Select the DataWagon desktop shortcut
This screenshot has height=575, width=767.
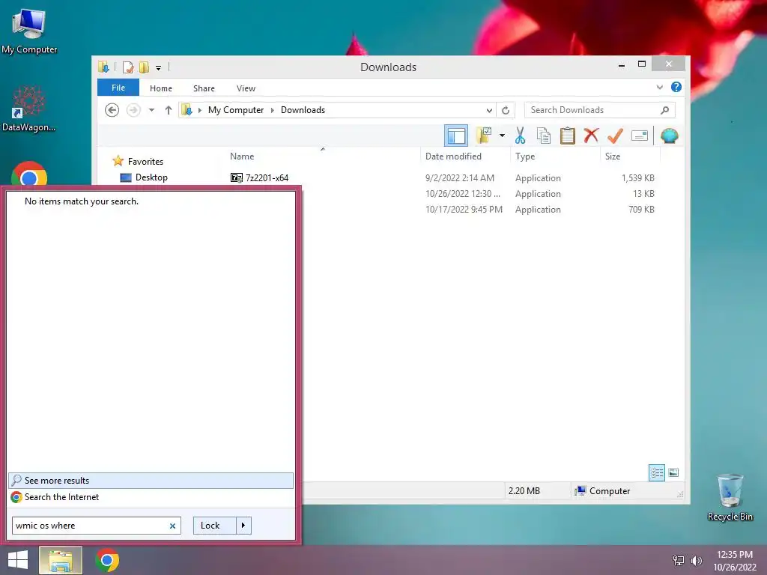pyautogui.click(x=28, y=109)
